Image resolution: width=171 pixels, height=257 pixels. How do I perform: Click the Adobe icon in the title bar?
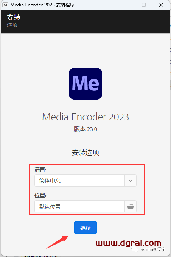coord(5,5)
